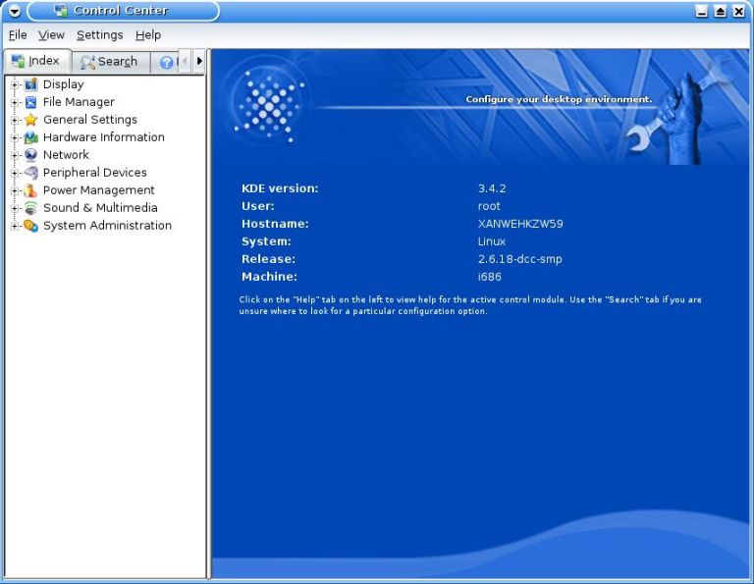The height and width of the screenshot is (584, 754).
Task: Open the title bar window menu icon
Action: pos(15,11)
